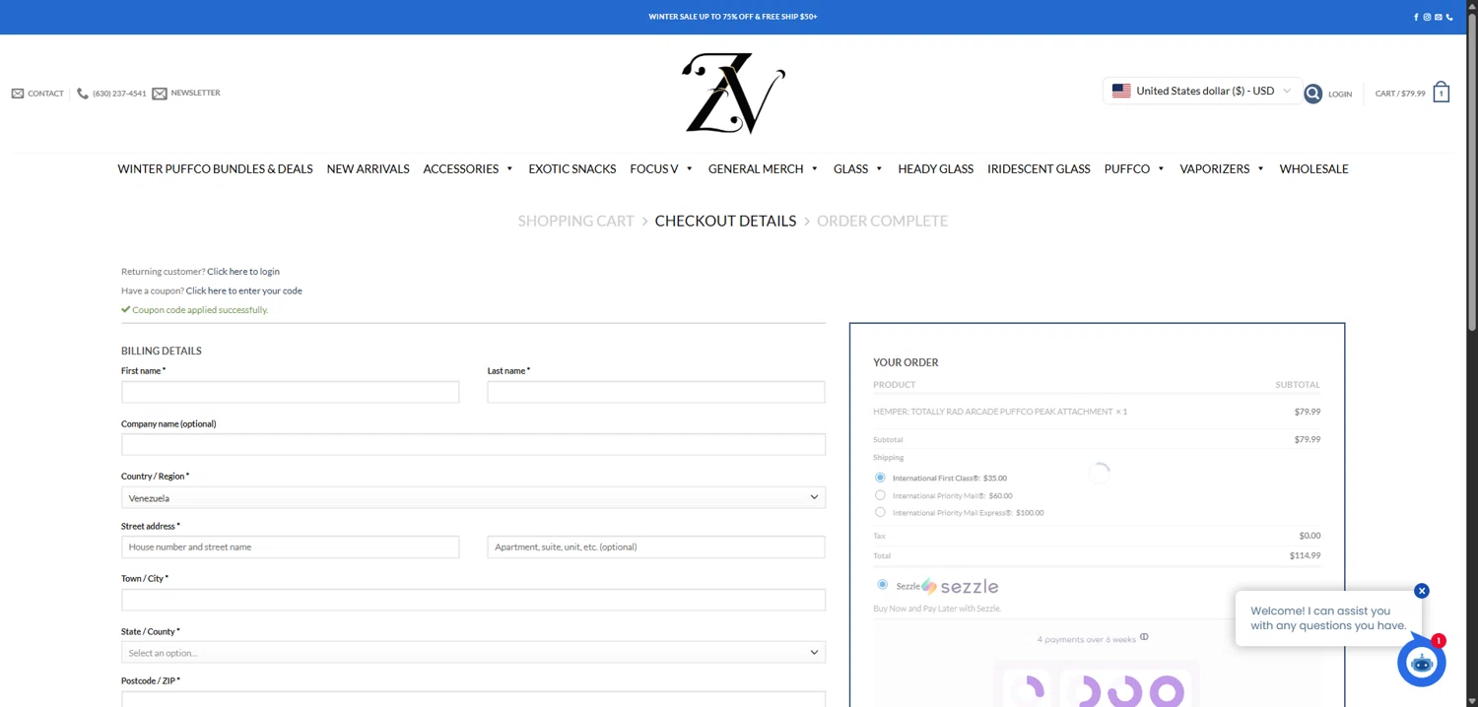Viewport: 1478px width, 707px height.
Task: Click the CONTACT link
Action: [45, 94]
